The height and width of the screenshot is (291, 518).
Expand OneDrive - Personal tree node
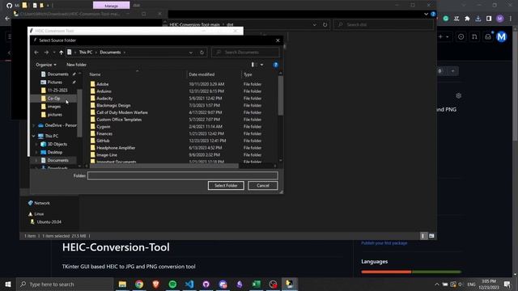(34, 125)
